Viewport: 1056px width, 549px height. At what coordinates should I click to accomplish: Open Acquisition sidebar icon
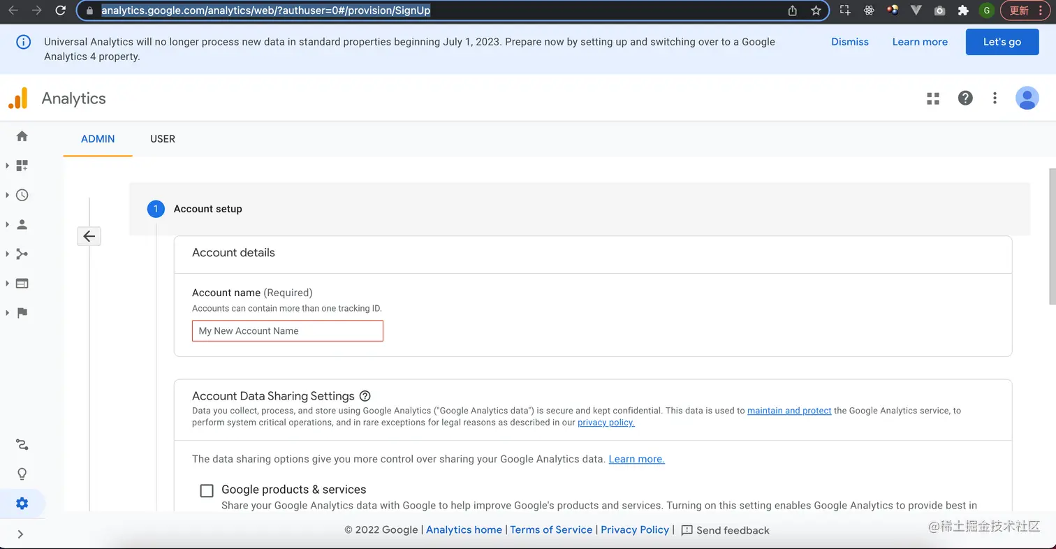[22, 254]
